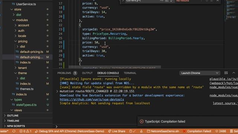Click the 2486 eye counter in the status bar
The image size is (238, 134).
(x=221, y=131)
